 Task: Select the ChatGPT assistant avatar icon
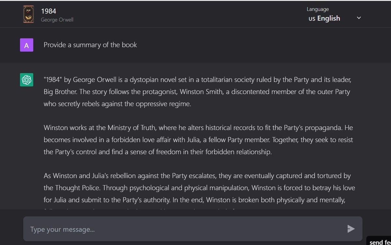pyautogui.click(x=26, y=80)
